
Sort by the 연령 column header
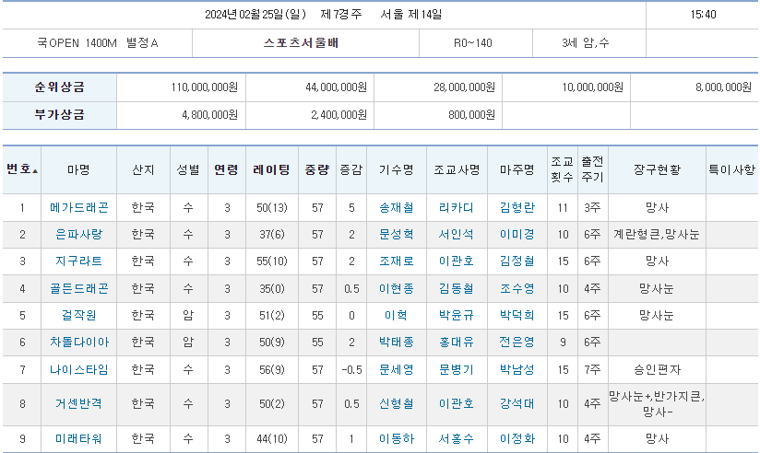(x=226, y=169)
